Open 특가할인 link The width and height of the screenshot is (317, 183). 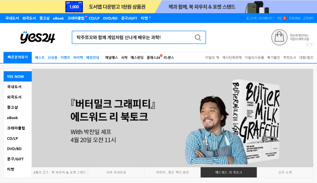click(274, 57)
